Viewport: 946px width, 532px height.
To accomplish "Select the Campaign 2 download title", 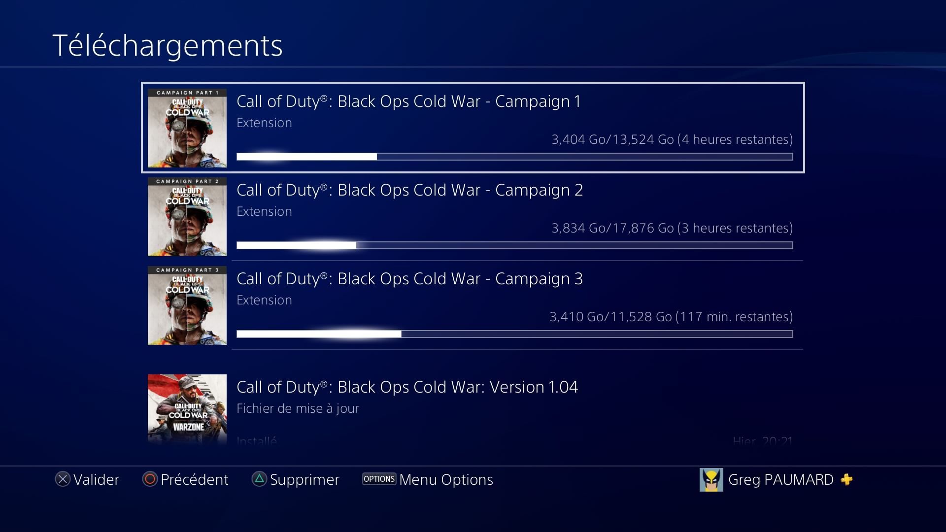I will pyautogui.click(x=409, y=190).
